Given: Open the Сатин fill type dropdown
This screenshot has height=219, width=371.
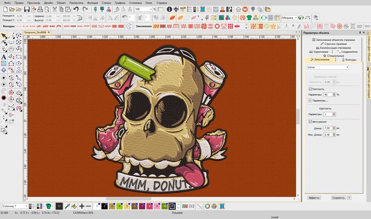Looking at the screenshot, I should pyautogui.click(x=328, y=67).
